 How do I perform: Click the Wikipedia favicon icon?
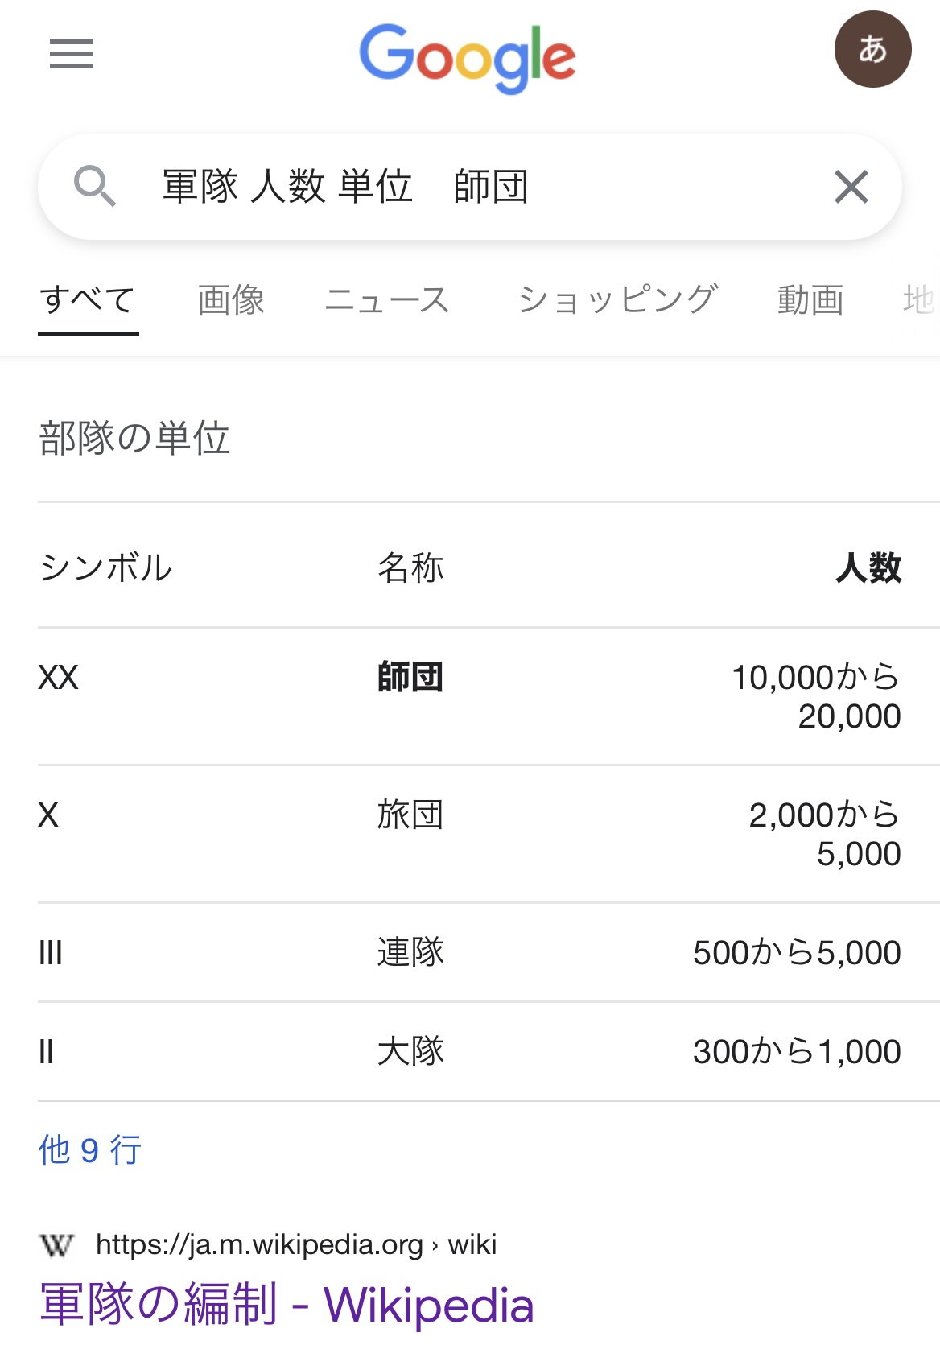pyautogui.click(x=56, y=1245)
